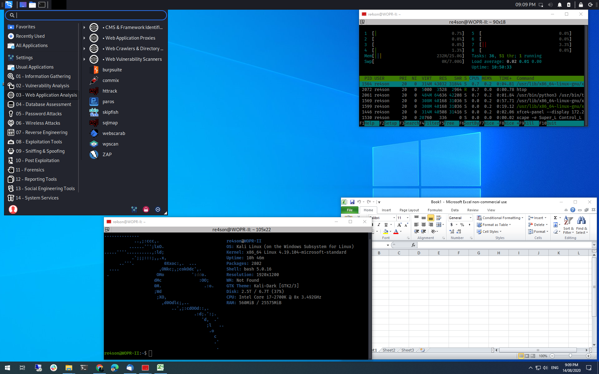Image resolution: width=599 pixels, height=374 pixels.
Task: Click Insert menu in Excel ribbon
Action: pos(387,210)
